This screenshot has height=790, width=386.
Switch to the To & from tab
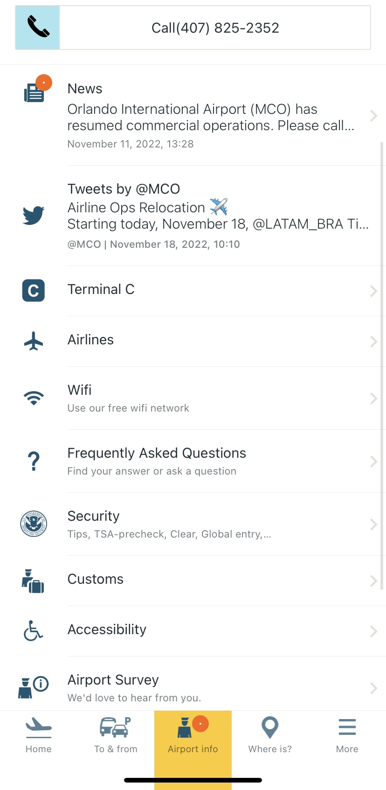116,735
